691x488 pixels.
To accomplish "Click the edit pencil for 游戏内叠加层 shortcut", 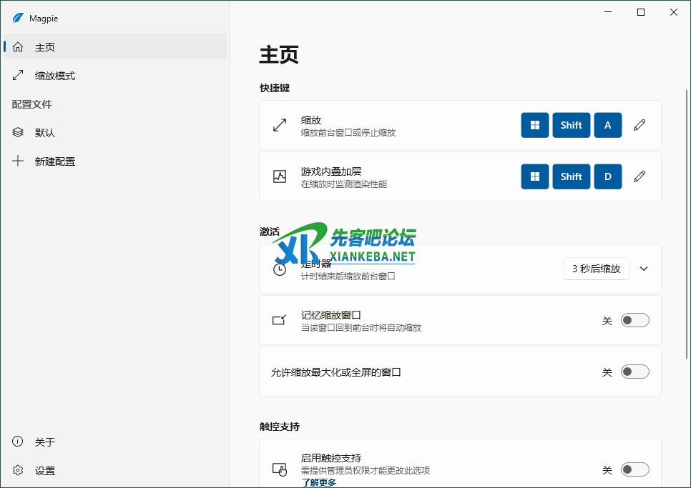I will point(639,176).
